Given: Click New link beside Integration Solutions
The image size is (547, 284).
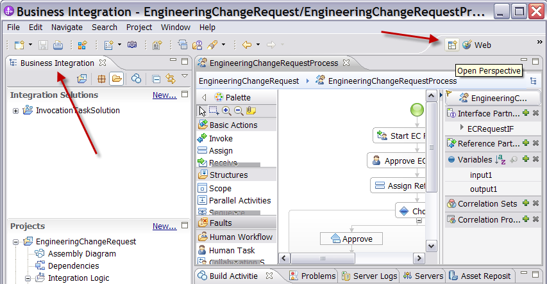Looking at the screenshot, I should pyautogui.click(x=164, y=95).
